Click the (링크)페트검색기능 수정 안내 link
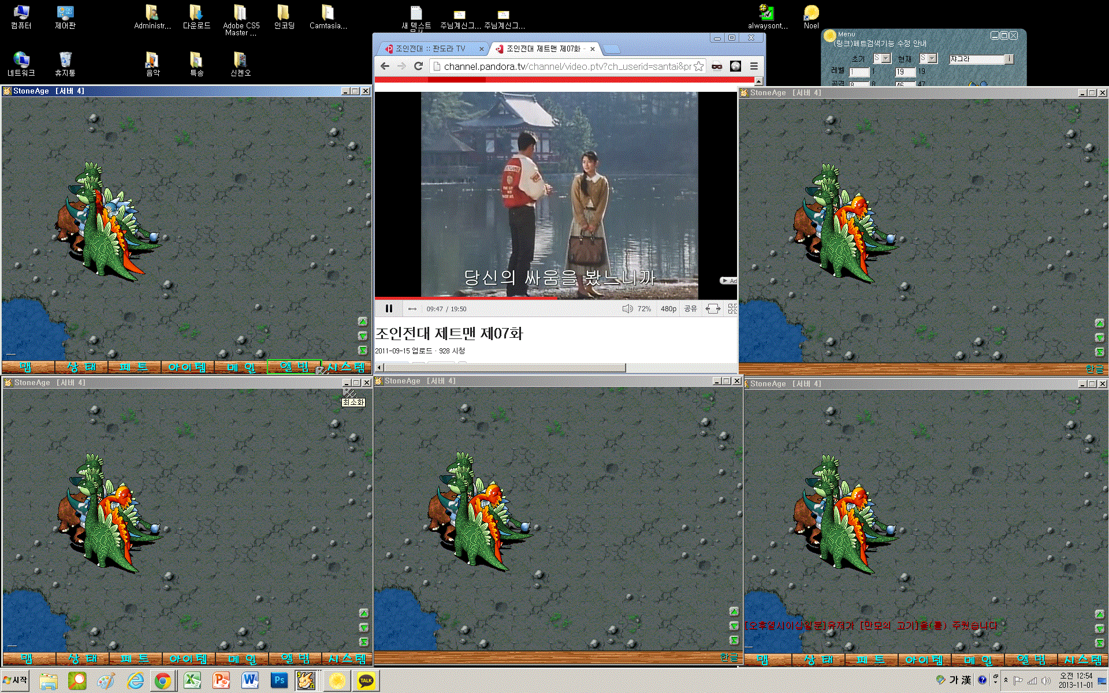This screenshot has height=693, width=1109. 881,43
